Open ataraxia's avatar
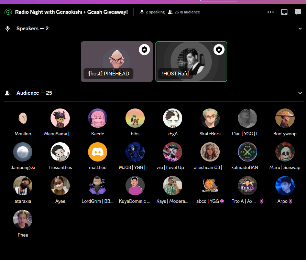Viewport: 306px width, 260px height. click(x=23, y=186)
